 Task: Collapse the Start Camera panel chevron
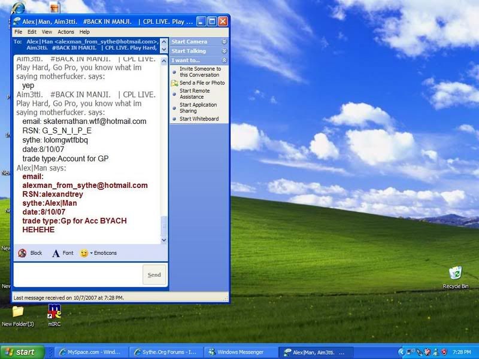tap(224, 41)
